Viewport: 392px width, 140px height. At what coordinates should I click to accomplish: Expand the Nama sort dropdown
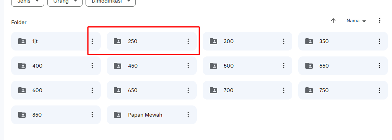coord(356,21)
